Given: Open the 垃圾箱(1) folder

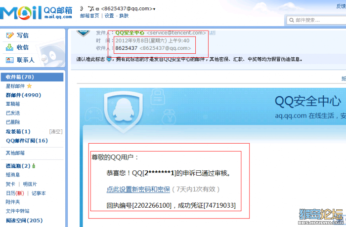Looking at the screenshot, I should (18, 132).
